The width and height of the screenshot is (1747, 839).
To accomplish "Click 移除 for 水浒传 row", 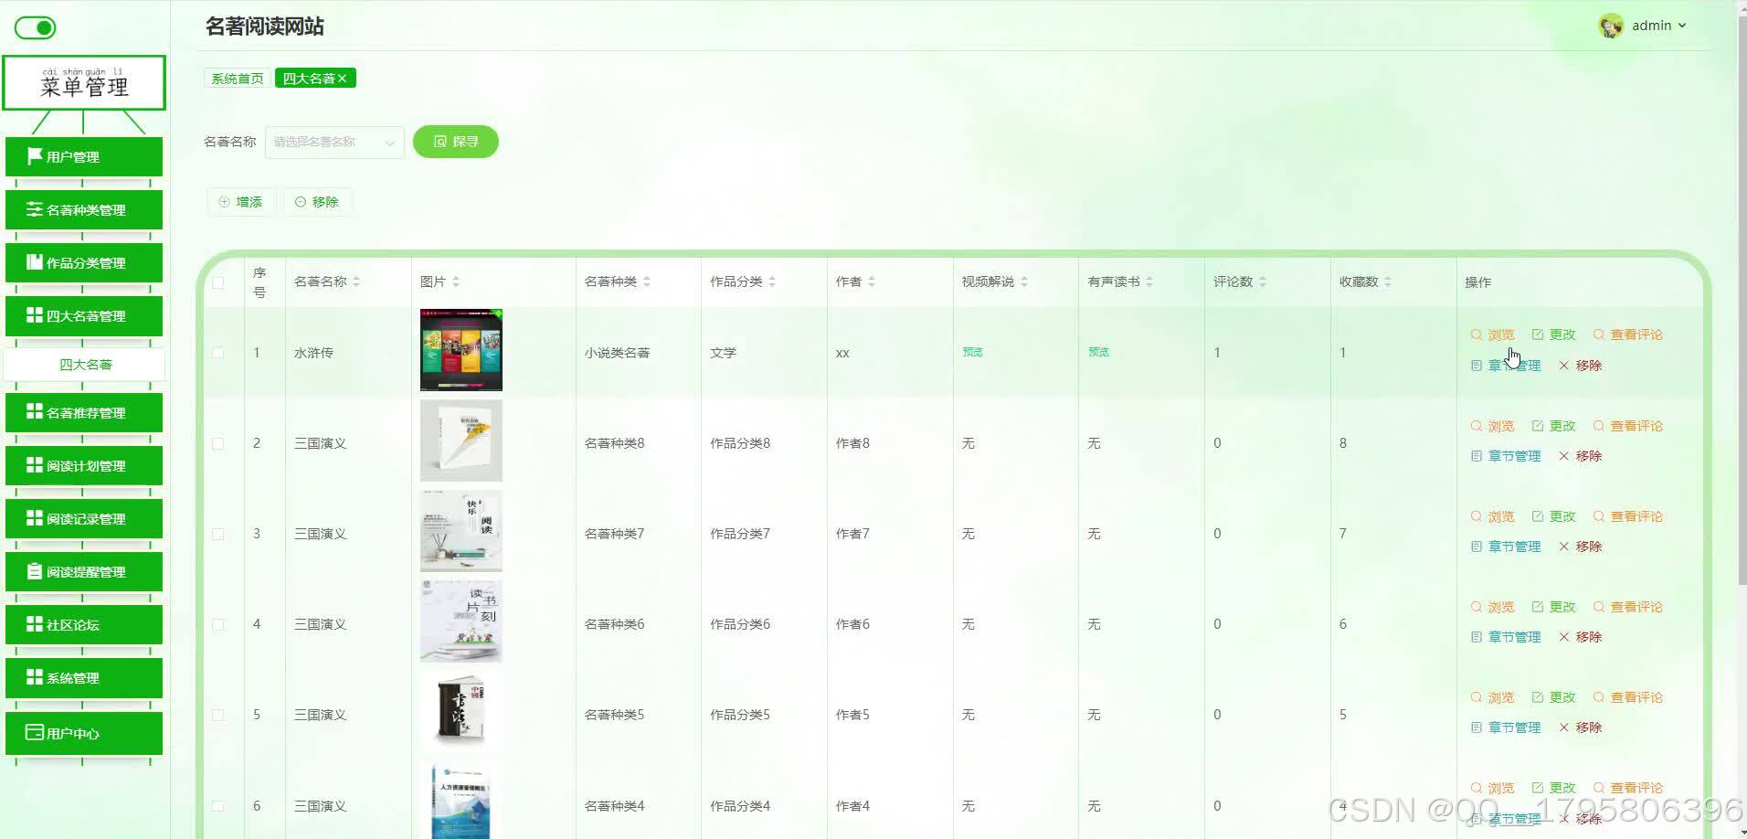I will click(1580, 366).
